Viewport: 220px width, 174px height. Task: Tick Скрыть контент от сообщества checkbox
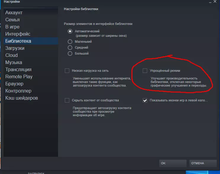[67, 100]
